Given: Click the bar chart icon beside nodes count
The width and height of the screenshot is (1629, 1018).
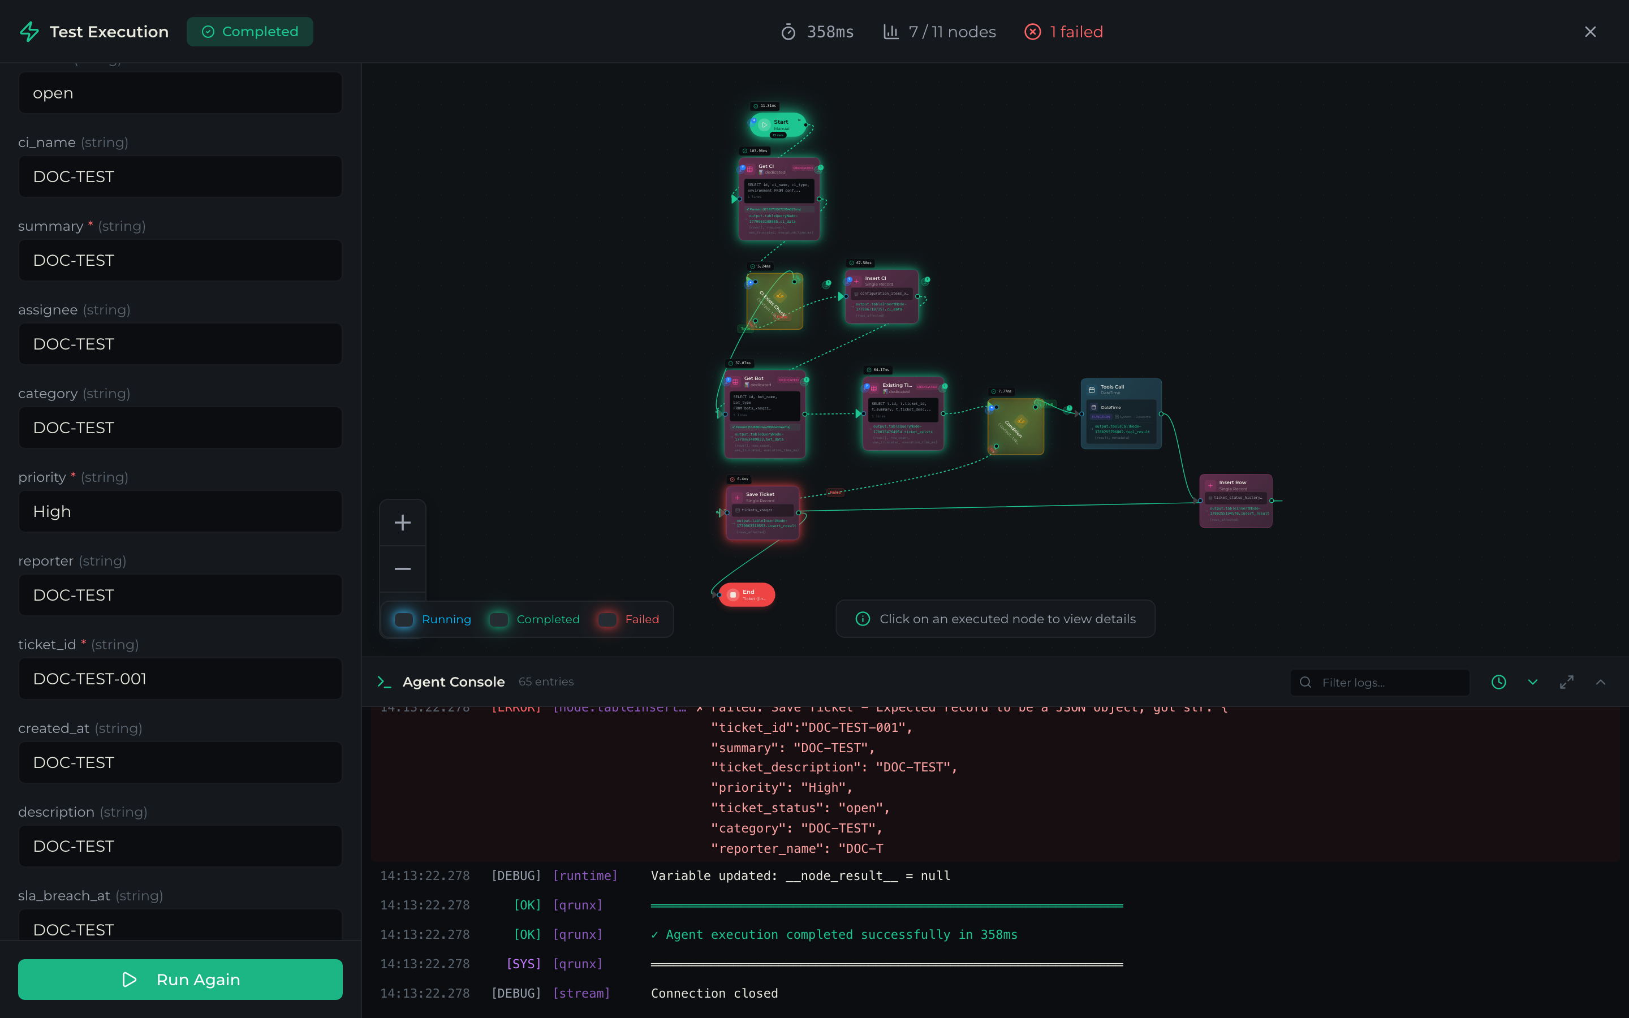Looking at the screenshot, I should [890, 32].
